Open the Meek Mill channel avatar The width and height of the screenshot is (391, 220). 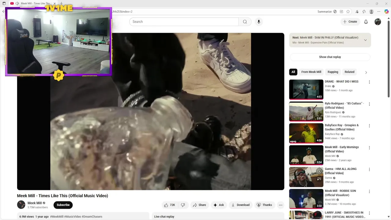21,205
